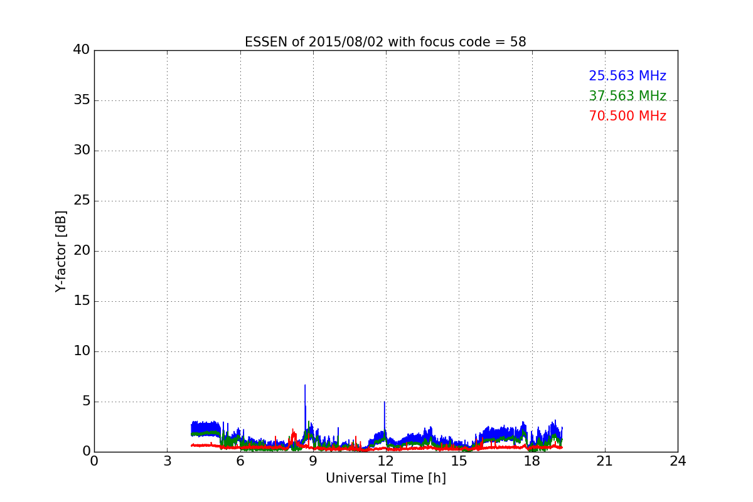
Task: Click the x-axis tick label 9
Action: [312, 461]
